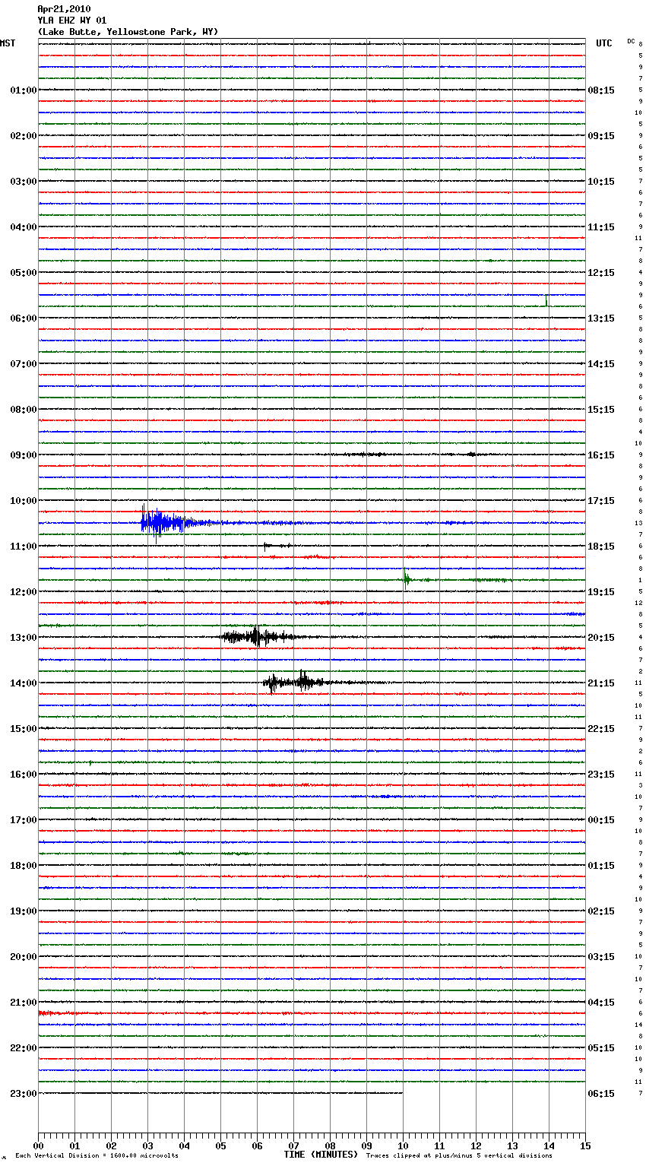The image size is (646, 1166).
Task: Select the 10:00 MST time label
Action: pyautogui.click(x=24, y=501)
